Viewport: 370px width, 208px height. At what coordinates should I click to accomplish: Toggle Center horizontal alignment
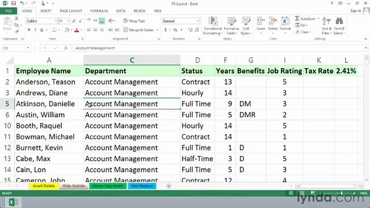coord(95,30)
